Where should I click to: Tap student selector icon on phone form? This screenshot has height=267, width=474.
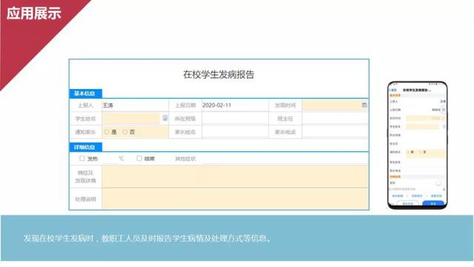click(x=444, y=127)
